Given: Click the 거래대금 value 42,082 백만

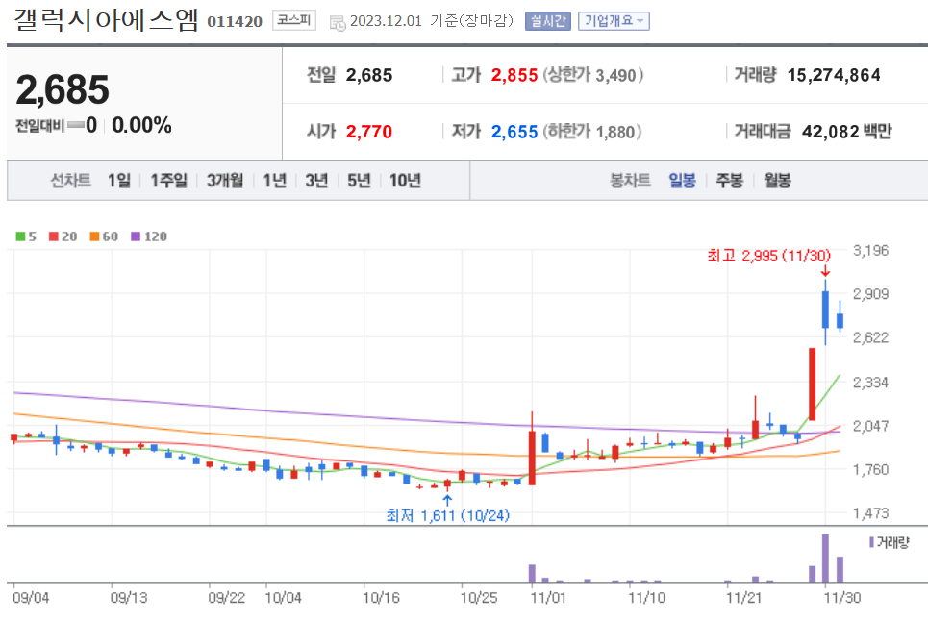Looking at the screenshot, I should tap(847, 132).
